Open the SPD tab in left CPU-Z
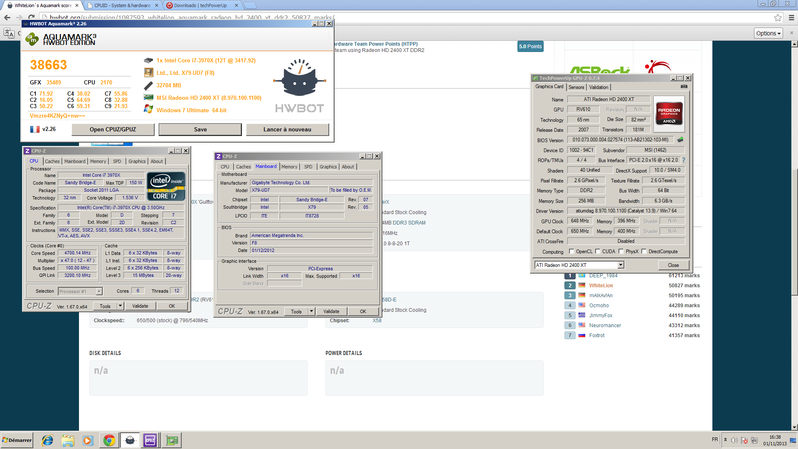Screen dimensions: 798x449 [117, 161]
